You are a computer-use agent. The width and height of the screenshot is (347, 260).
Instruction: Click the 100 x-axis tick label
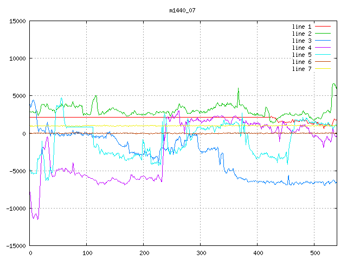pyautogui.click(x=87, y=253)
